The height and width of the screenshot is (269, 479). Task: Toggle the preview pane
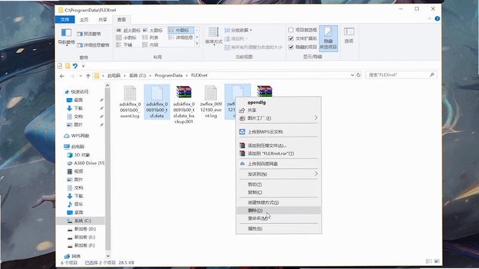[x=89, y=34]
